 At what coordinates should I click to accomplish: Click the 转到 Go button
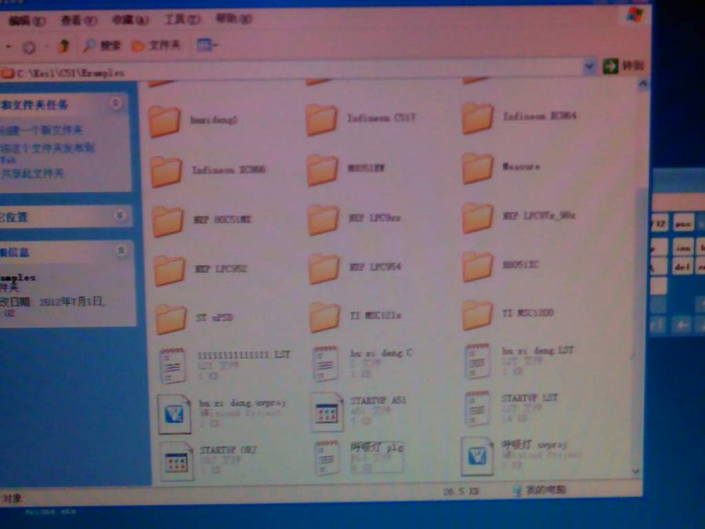click(625, 67)
